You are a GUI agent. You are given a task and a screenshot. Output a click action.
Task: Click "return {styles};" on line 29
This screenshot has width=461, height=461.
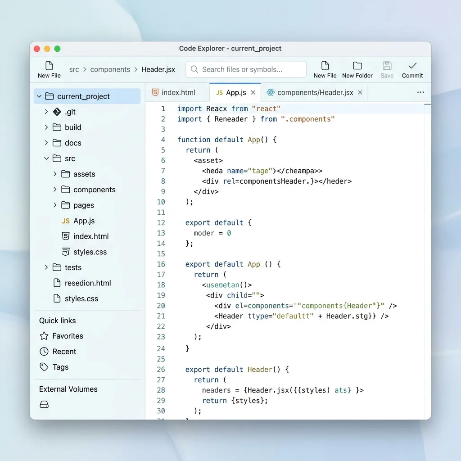(235, 400)
